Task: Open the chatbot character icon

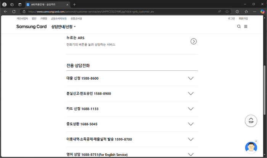Action: click(251, 148)
